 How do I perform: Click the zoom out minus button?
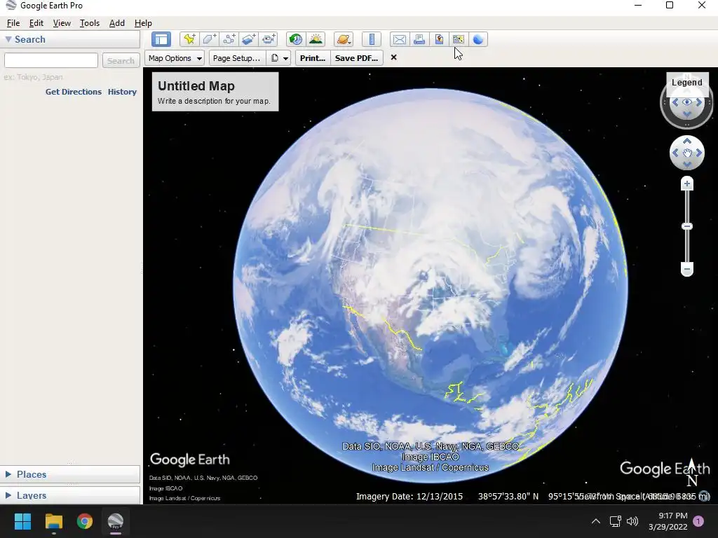687,270
